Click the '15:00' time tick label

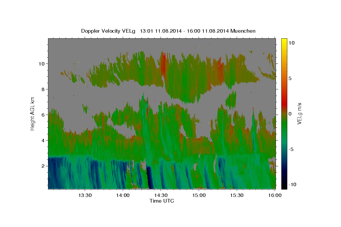coord(199,195)
